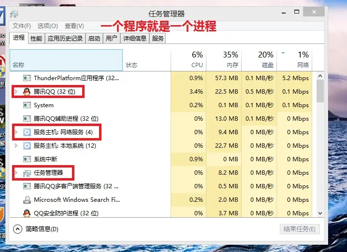Switch to the 用户 tab

pos(112,39)
